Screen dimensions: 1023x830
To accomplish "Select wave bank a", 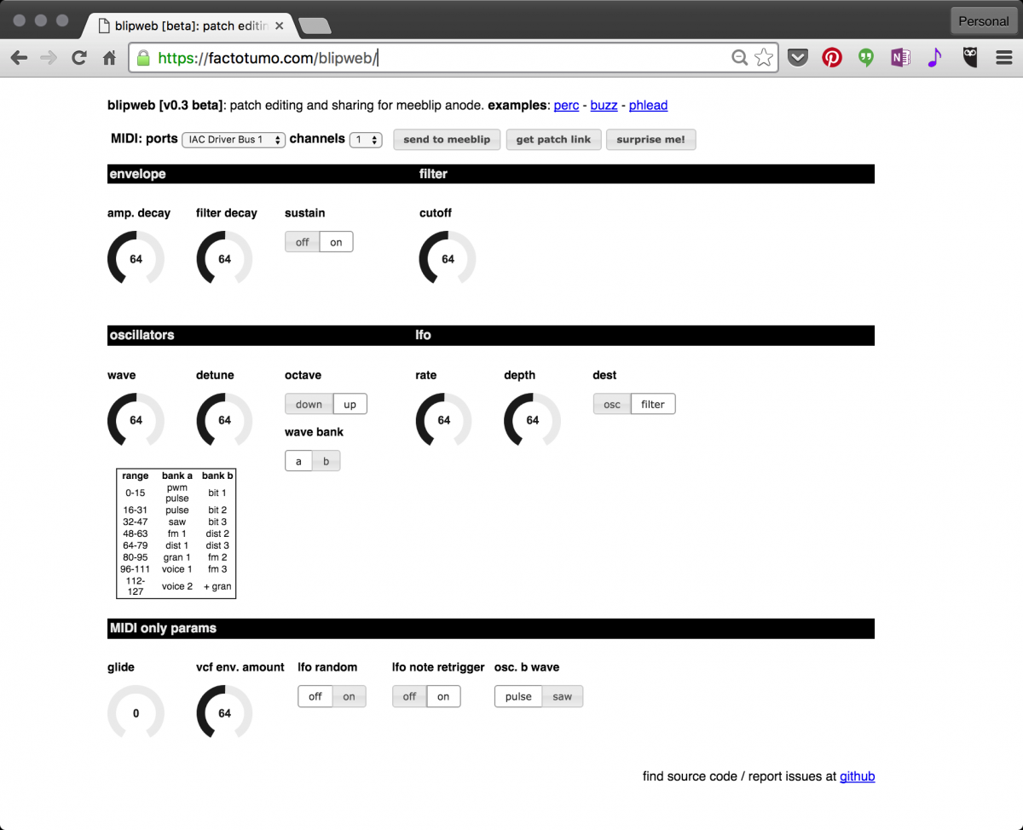I will (x=298, y=461).
